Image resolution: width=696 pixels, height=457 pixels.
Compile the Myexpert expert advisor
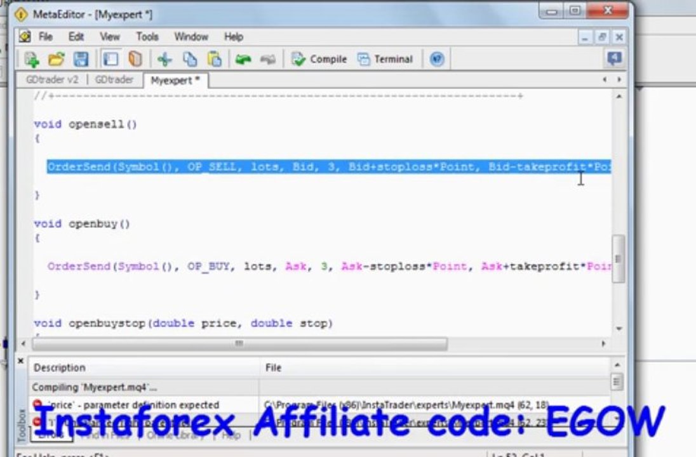pos(319,59)
